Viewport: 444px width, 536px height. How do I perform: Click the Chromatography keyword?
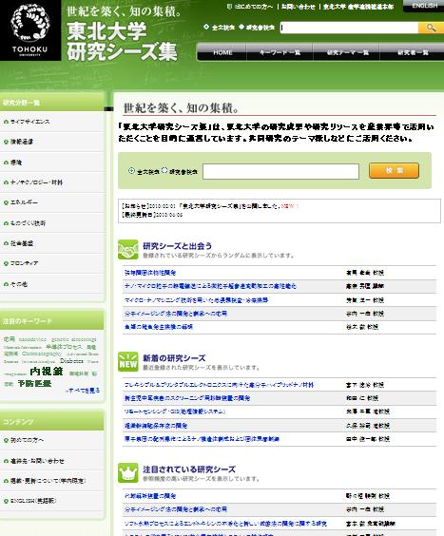42,354
